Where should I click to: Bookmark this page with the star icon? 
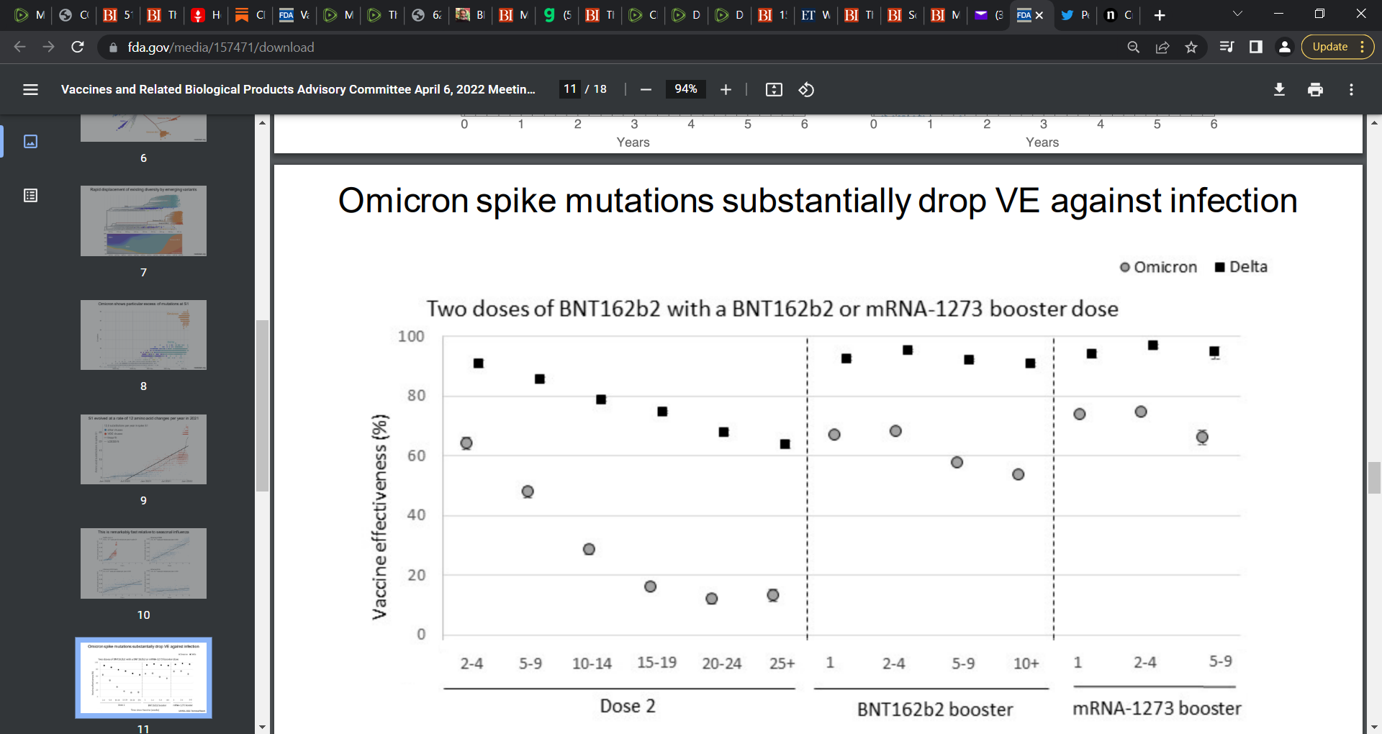pos(1191,47)
